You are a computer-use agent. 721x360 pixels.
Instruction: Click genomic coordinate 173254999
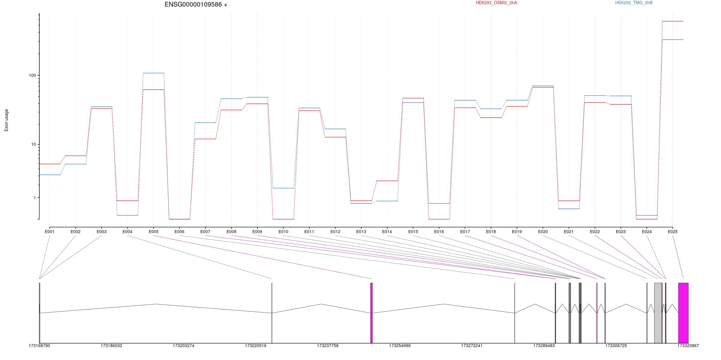[400, 346]
